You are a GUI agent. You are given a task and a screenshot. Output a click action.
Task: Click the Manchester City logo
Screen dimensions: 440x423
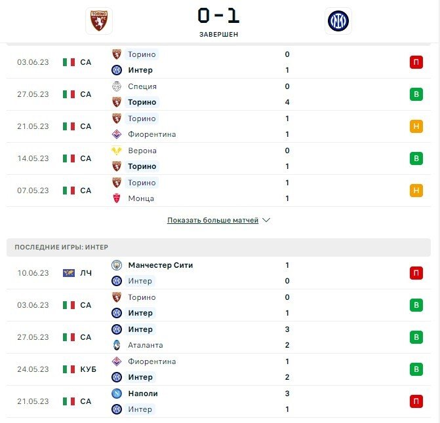pyautogui.click(x=116, y=265)
